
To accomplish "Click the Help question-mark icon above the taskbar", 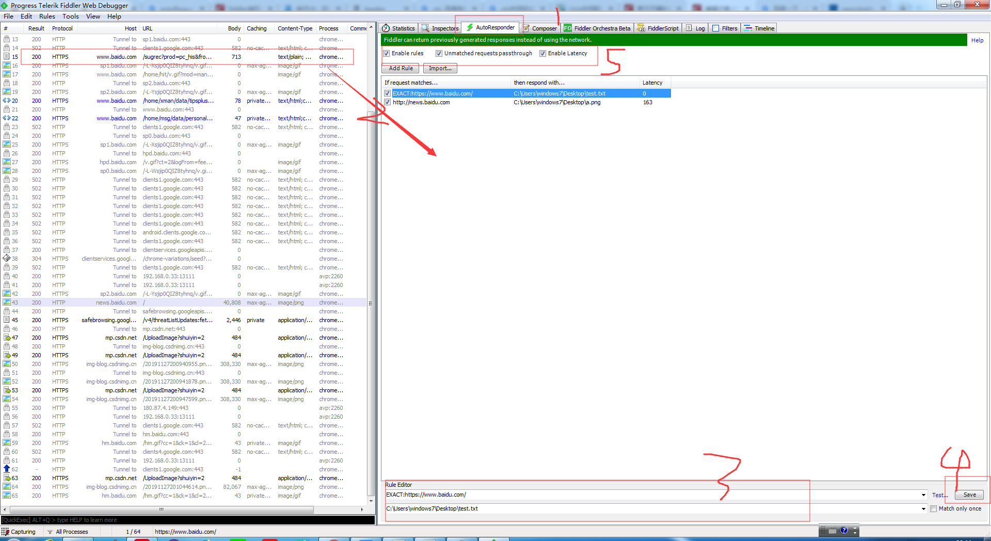I will point(844,531).
